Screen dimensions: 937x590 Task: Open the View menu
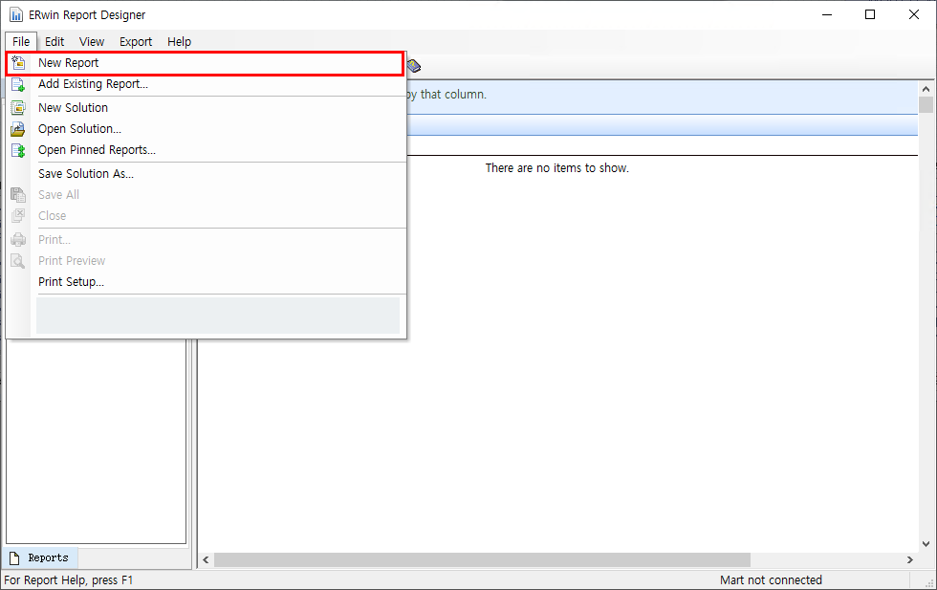point(92,41)
